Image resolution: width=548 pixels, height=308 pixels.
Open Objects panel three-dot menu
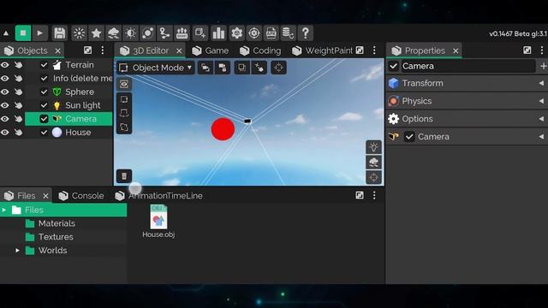[103, 50]
